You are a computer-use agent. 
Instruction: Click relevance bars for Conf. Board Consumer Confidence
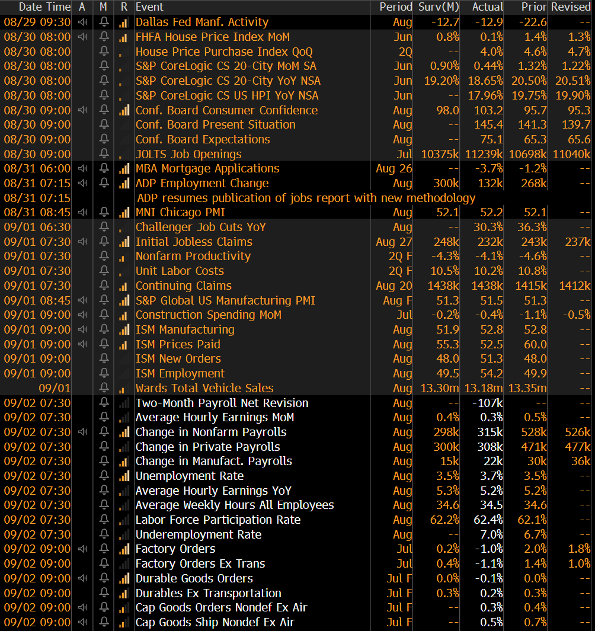pos(124,110)
